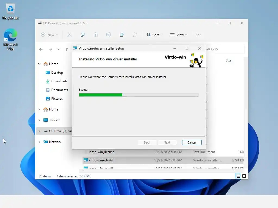The height and width of the screenshot is (208, 278).
Task: Click the Delete trash icon in Explorer
Action: tap(135, 35)
